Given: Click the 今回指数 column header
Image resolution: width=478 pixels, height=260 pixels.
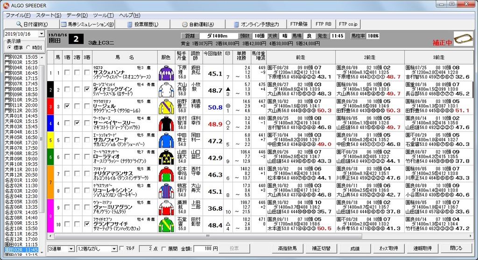Looking at the screenshot, I should (x=213, y=57).
